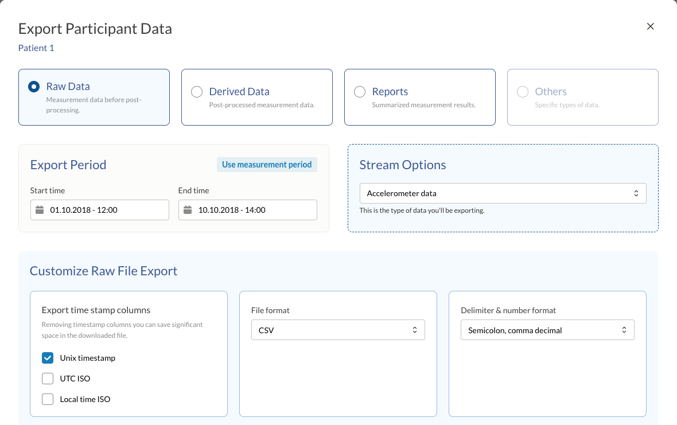The image size is (677, 425).
Task: Click the 'Export time stamp columns' label
Action: [x=96, y=310]
